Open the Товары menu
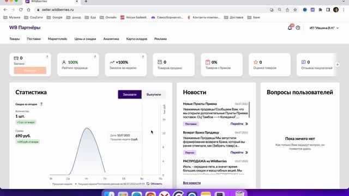The height and width of the screenshot is (196, 349). [15, 39]
